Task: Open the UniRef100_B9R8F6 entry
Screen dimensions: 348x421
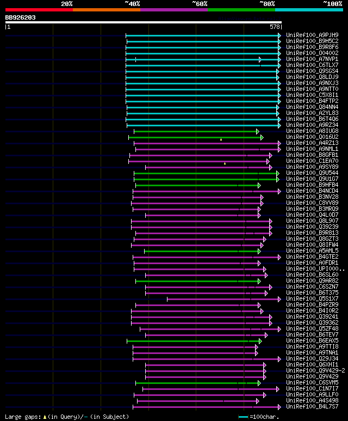Action: point(312,47)
